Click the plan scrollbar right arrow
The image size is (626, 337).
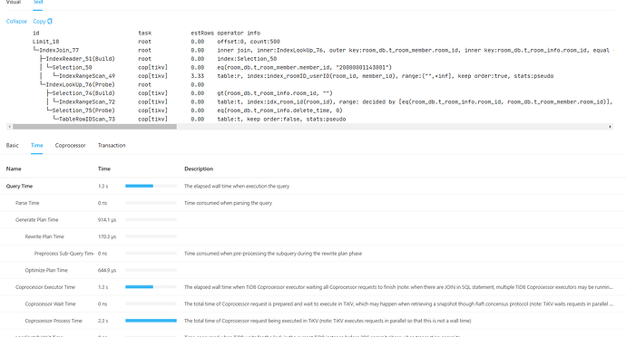pos(610,127)
